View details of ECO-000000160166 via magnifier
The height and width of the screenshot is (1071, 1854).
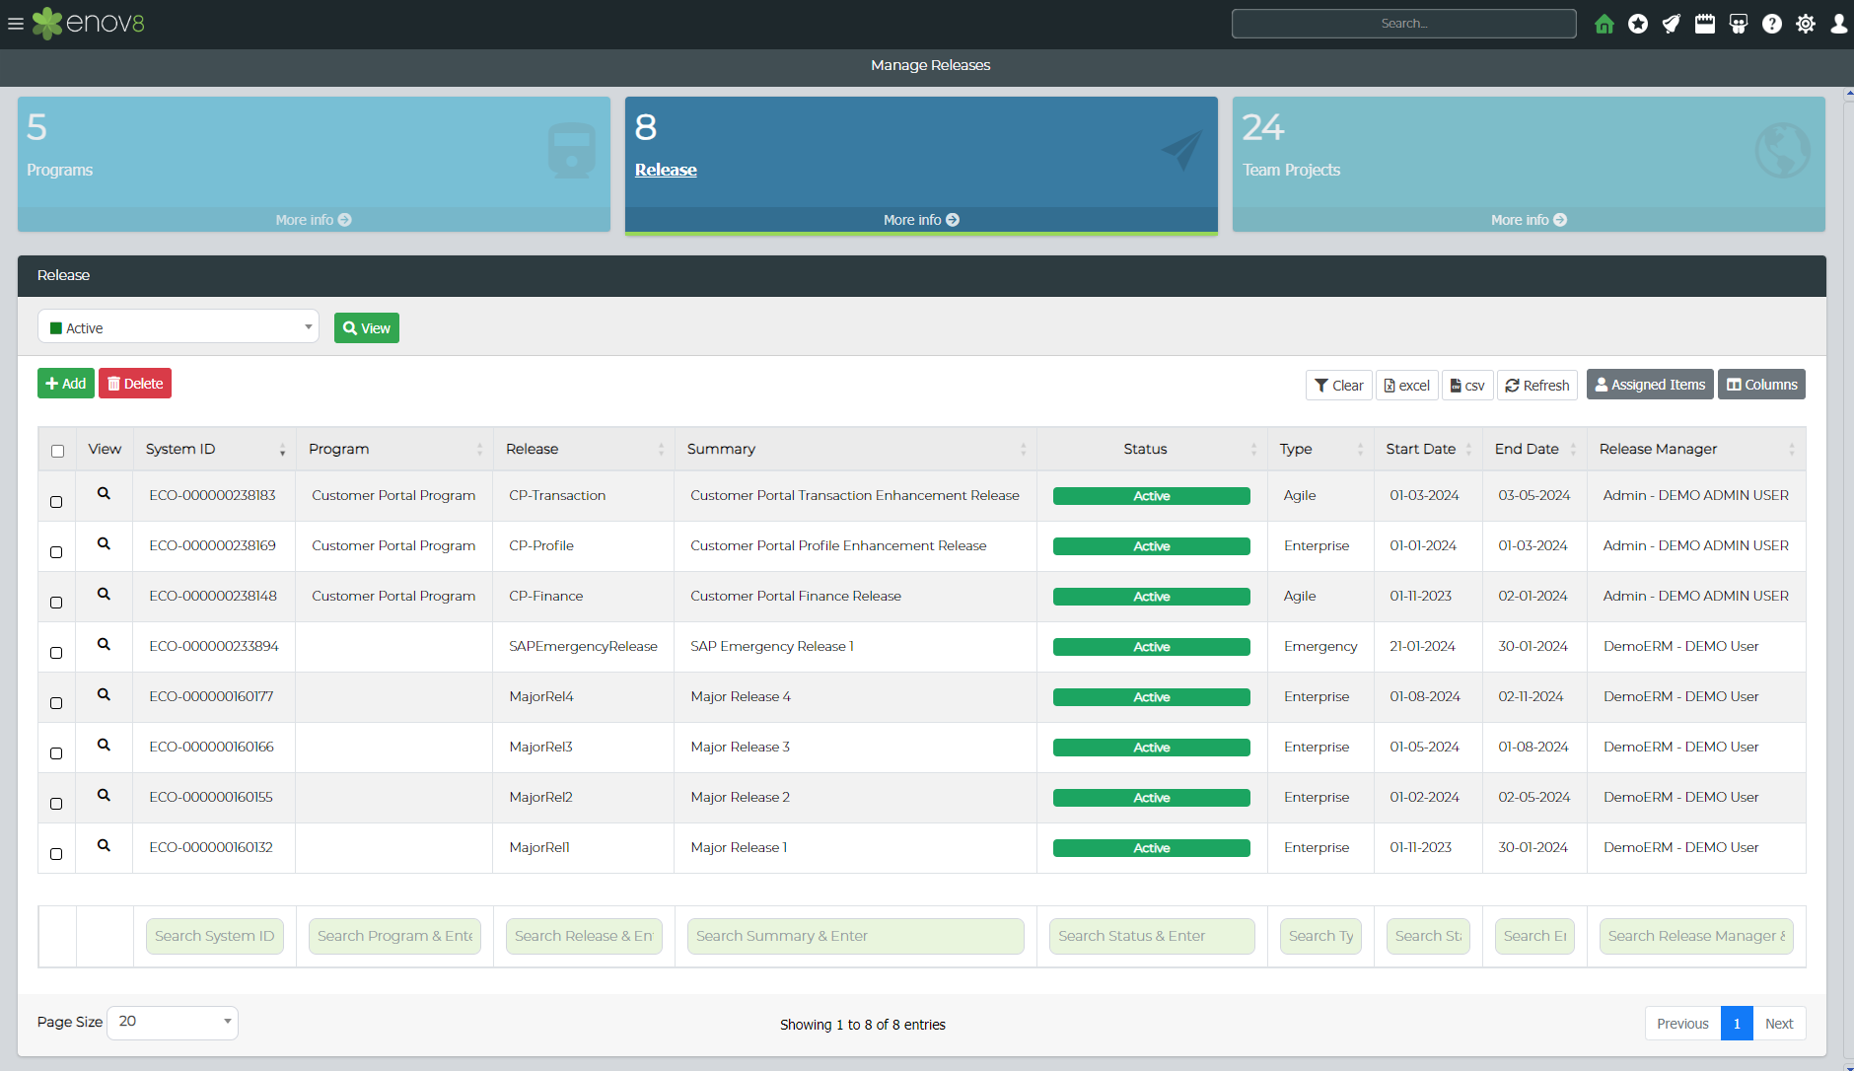(104, 746)
